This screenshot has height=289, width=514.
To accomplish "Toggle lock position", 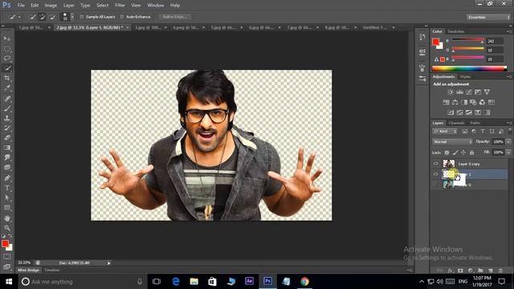I will [463, 153].
